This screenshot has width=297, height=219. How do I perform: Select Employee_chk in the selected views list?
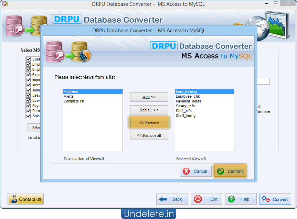pyautogui.click(x=204, y=96)
